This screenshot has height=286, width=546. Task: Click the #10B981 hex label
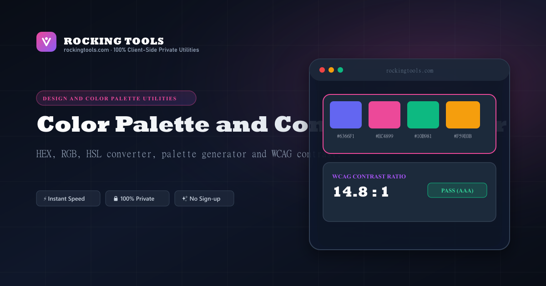(x=423, y=136)
